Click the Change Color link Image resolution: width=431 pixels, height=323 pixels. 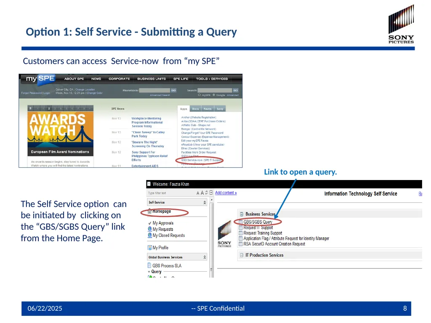tap(95, 93)
